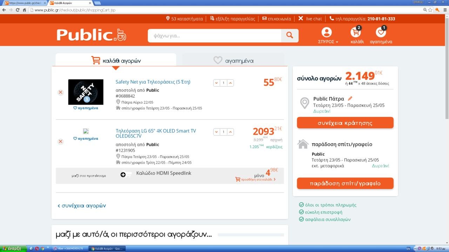Open the 'επικοινωνία' contact link
This screenshot has width=449, height=252.
pos(277,19)
